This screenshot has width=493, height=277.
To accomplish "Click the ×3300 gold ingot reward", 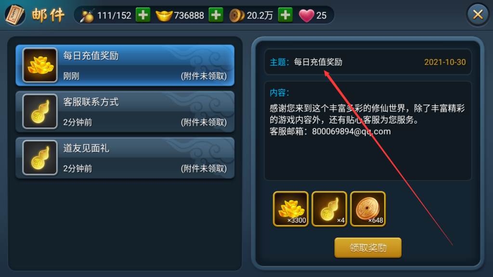I will (291, 209).
